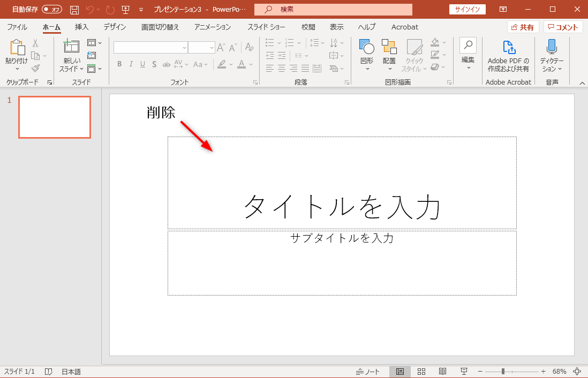Open the font size dropdown

click(x=212, y=48)
